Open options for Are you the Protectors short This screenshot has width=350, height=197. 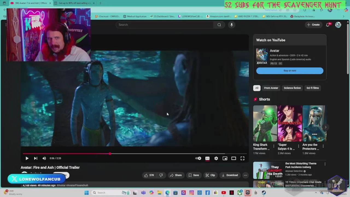[x=323, y=146]
